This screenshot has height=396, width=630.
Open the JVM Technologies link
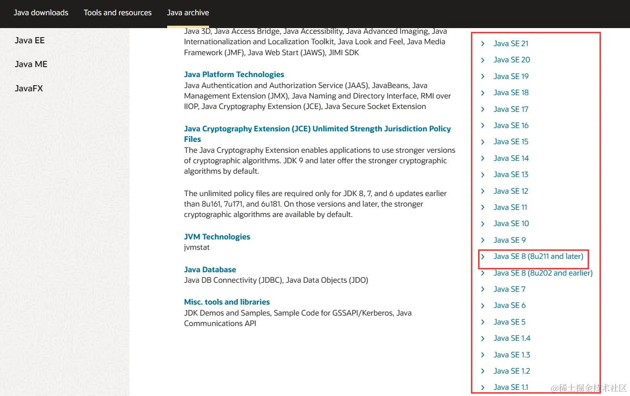tap(217, 237)
